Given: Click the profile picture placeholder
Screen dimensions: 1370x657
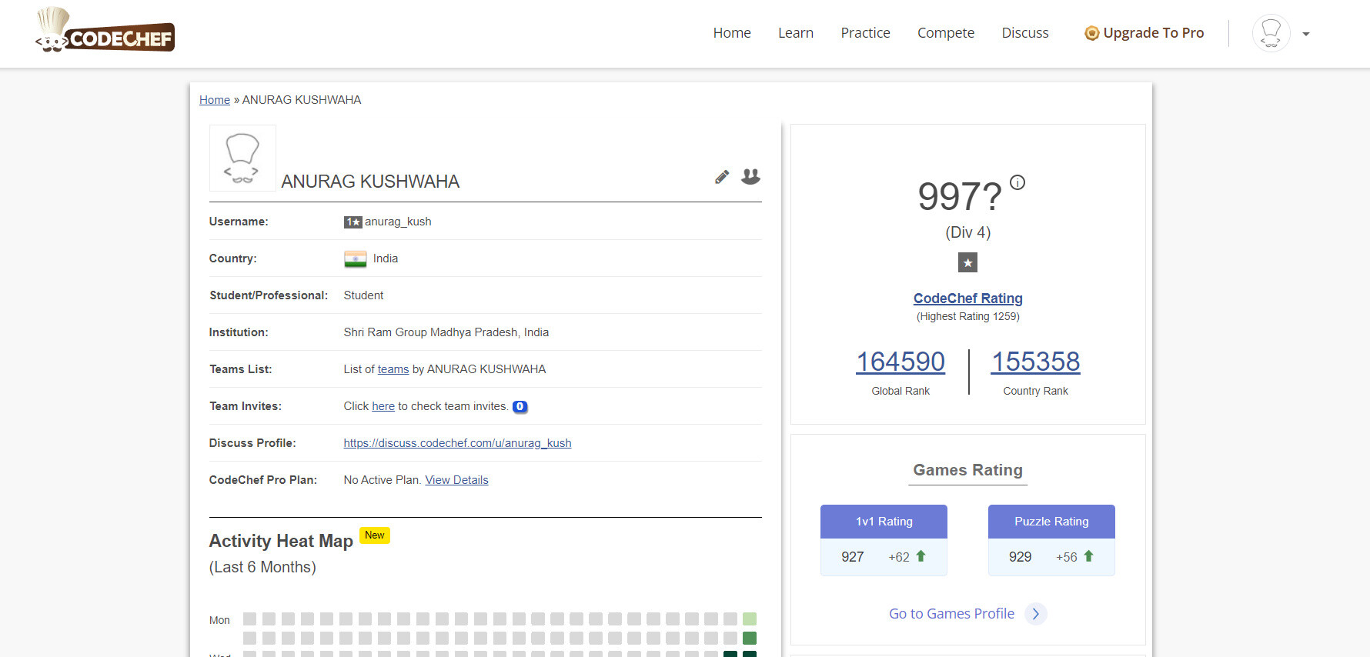Looking at the screenshot, I should click(242, 158).
